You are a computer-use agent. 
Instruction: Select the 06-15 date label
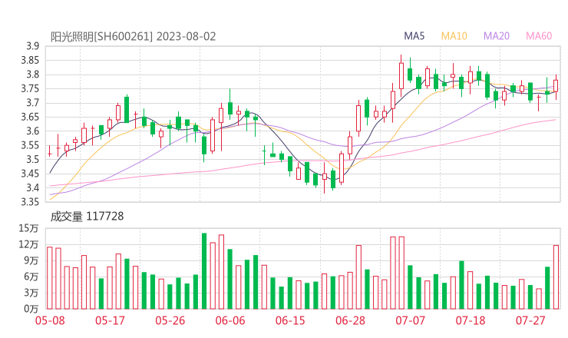(x=290, y=320)
